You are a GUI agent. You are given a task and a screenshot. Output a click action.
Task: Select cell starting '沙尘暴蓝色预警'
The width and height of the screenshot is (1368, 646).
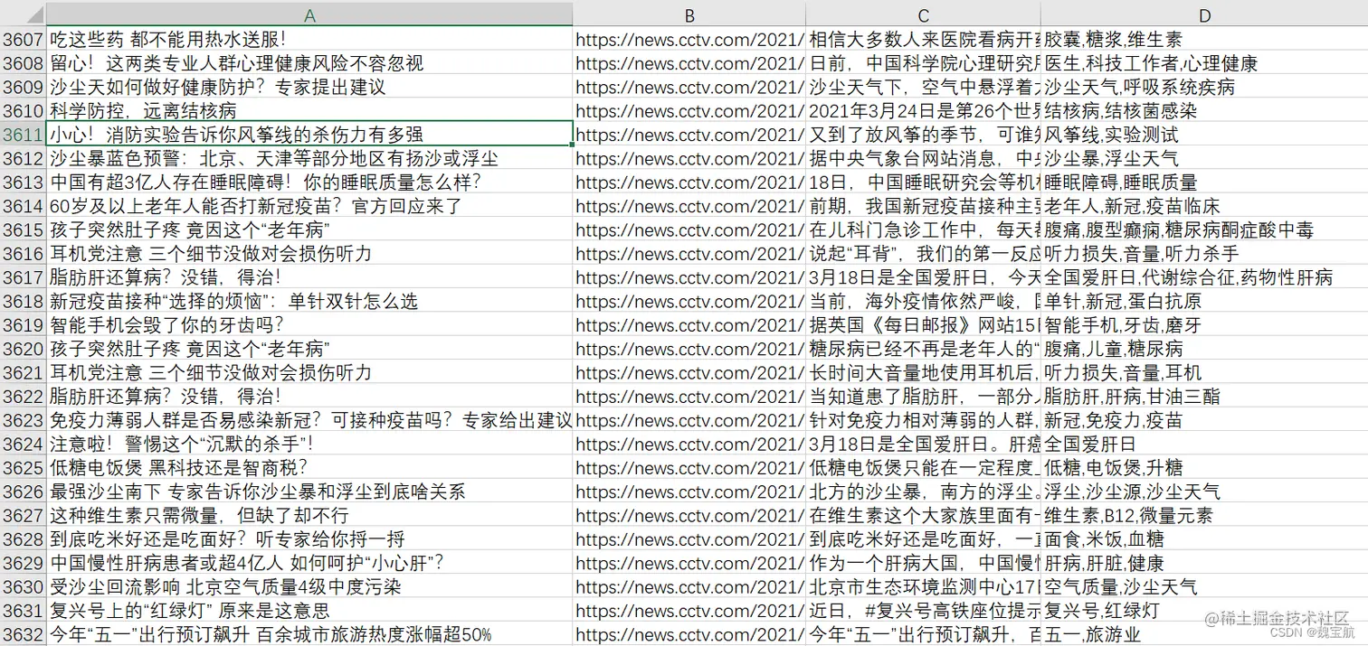pyautogui.click(x=309, y=158)
